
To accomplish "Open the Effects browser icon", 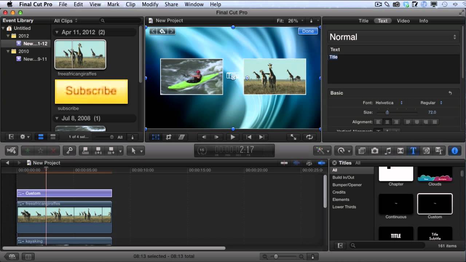I will click(x=362, y=151).
